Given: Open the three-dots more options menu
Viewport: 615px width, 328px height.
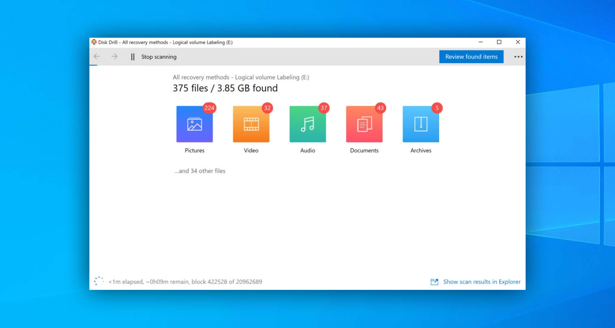Looking at the screenshot, I should [x=518, y=57].
